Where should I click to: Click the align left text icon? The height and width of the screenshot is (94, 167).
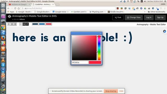click(9, 24)
